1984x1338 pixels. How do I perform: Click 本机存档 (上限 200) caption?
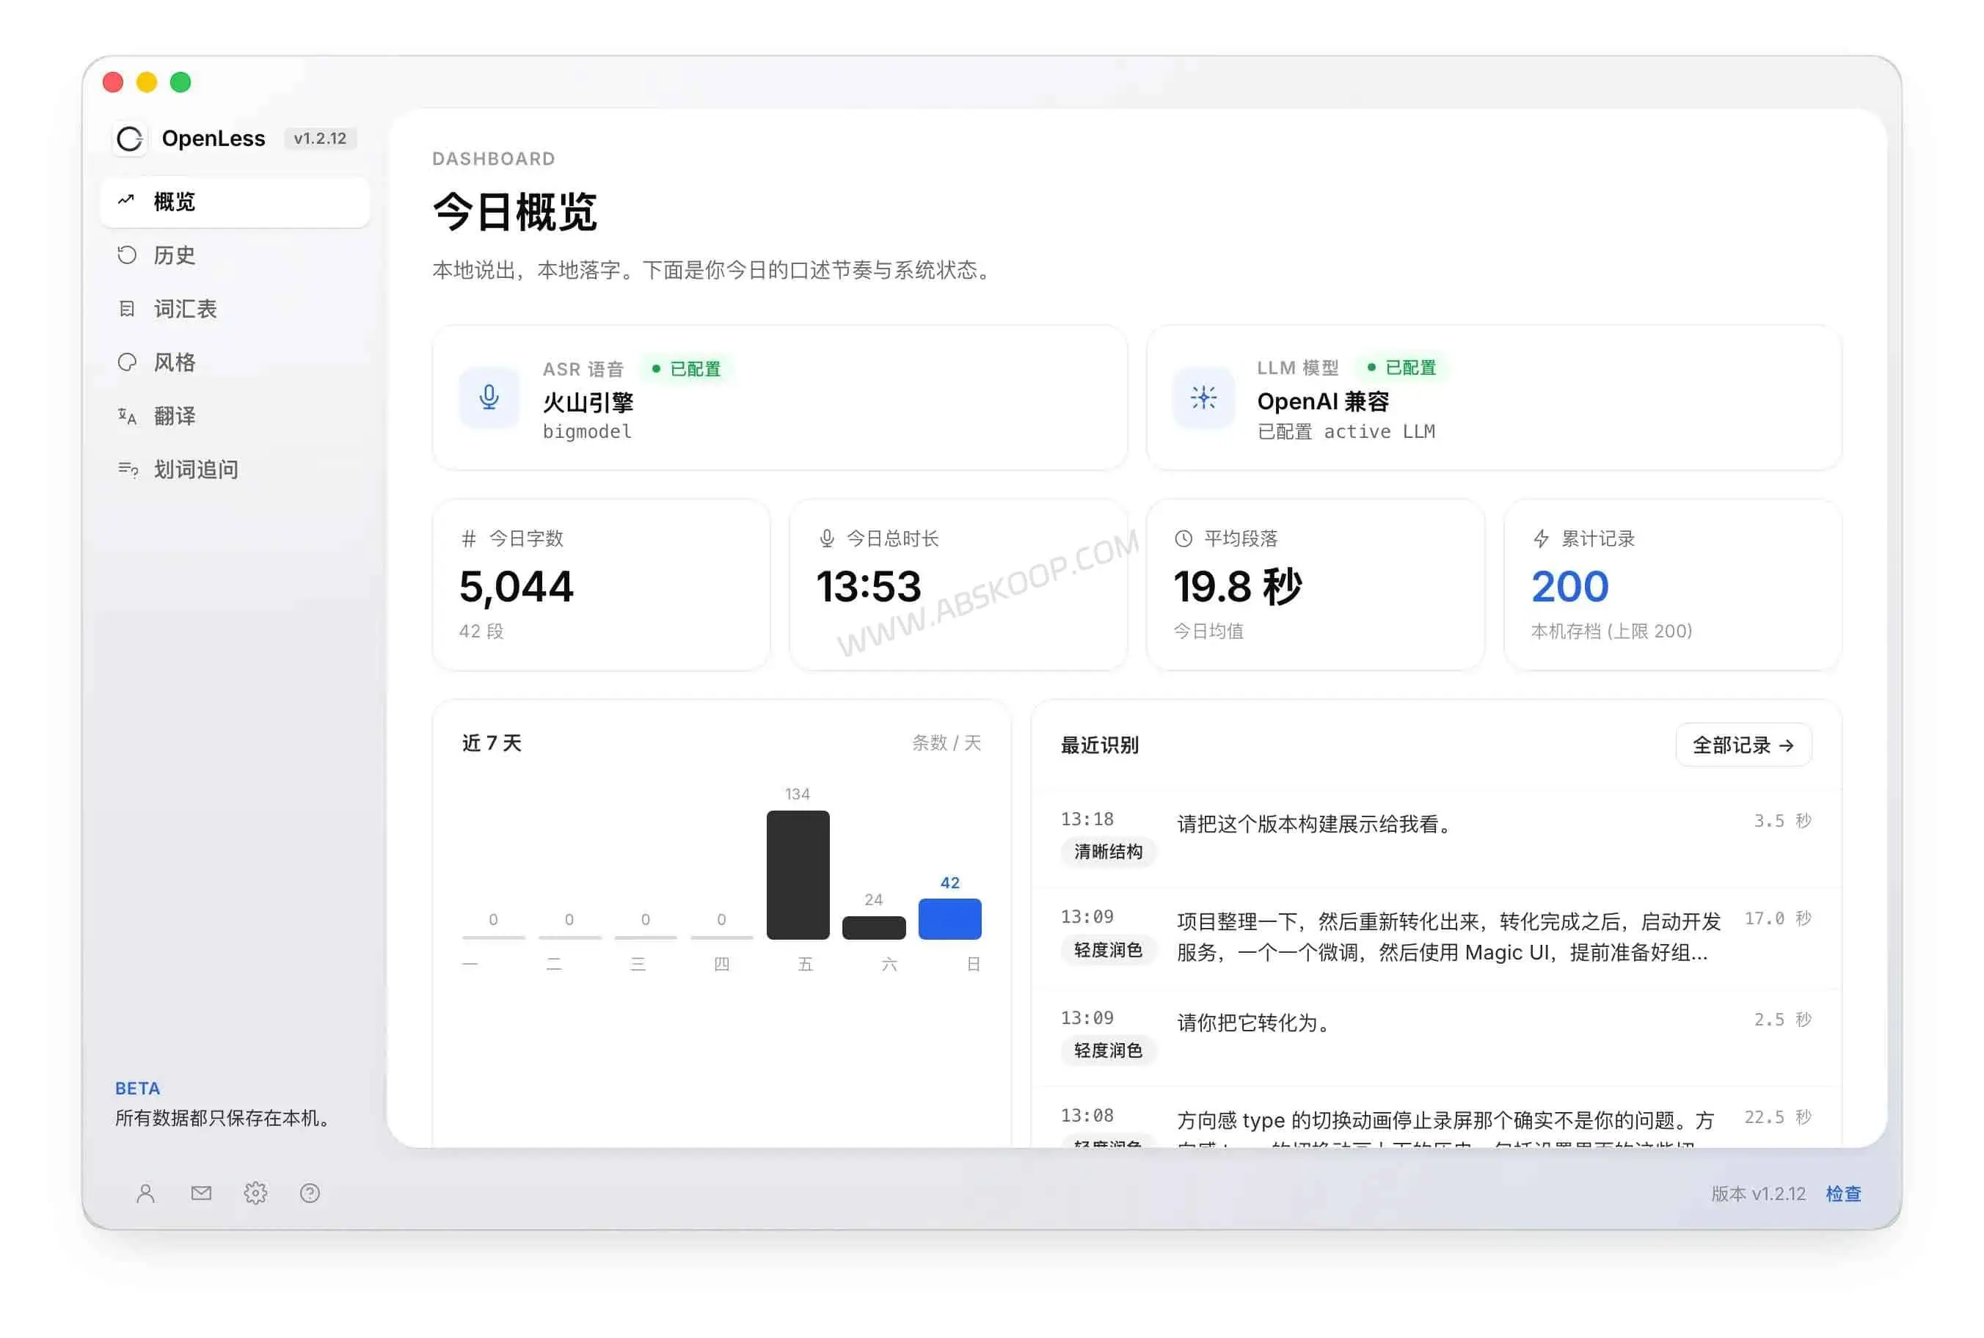point(1611,632)
